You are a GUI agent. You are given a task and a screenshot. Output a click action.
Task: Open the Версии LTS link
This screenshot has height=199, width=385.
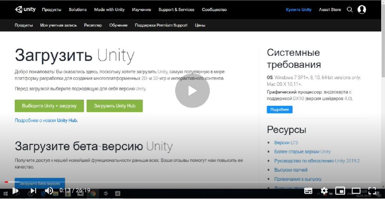tap(286, 143)
